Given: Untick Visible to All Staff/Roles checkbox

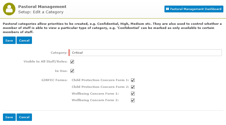Looking at the screenshot, I should (x=72, y=62).
